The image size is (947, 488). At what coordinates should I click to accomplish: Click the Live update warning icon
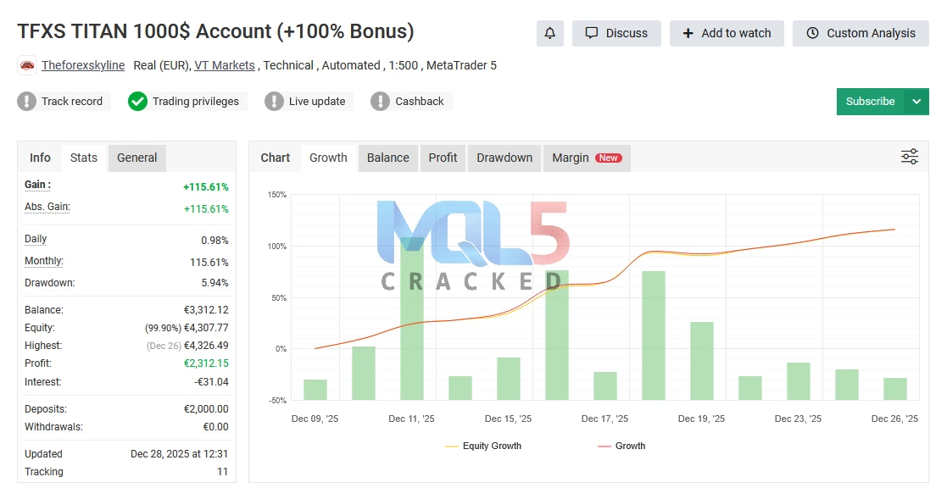(x=274, y=102)
